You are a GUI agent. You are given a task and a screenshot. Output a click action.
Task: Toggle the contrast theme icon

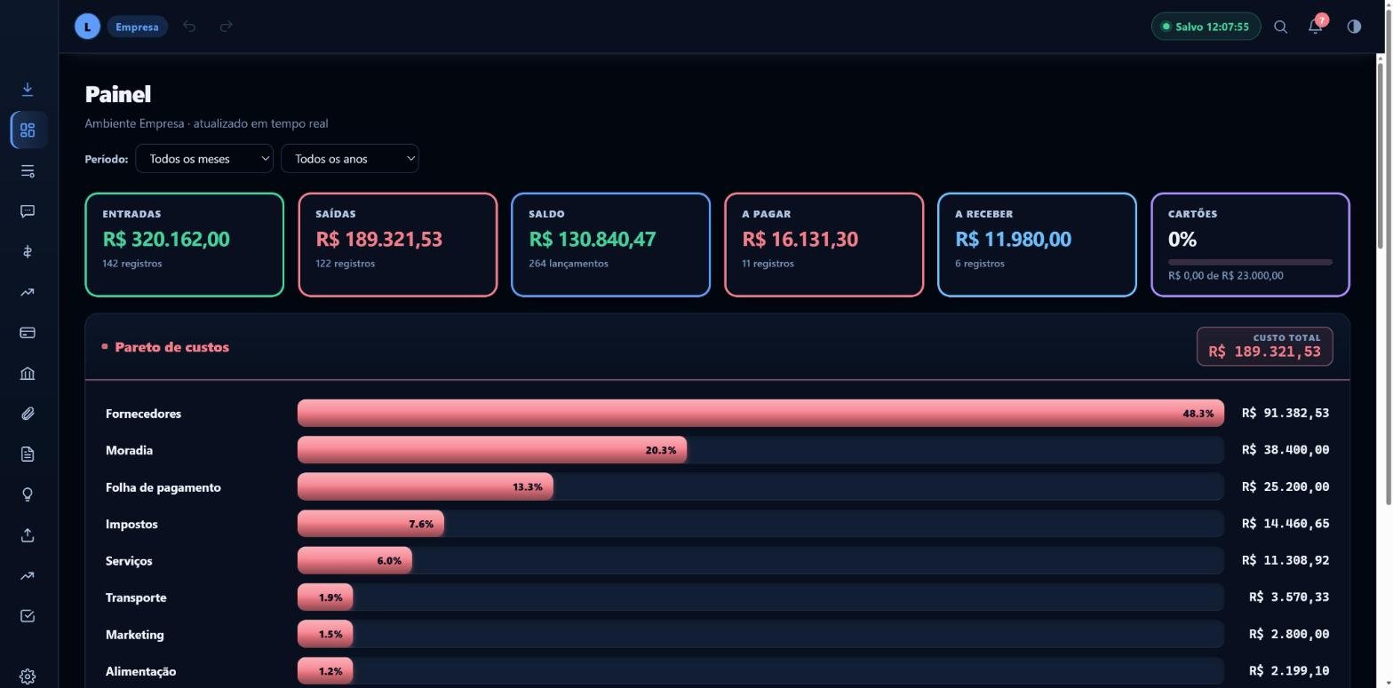1354,27
